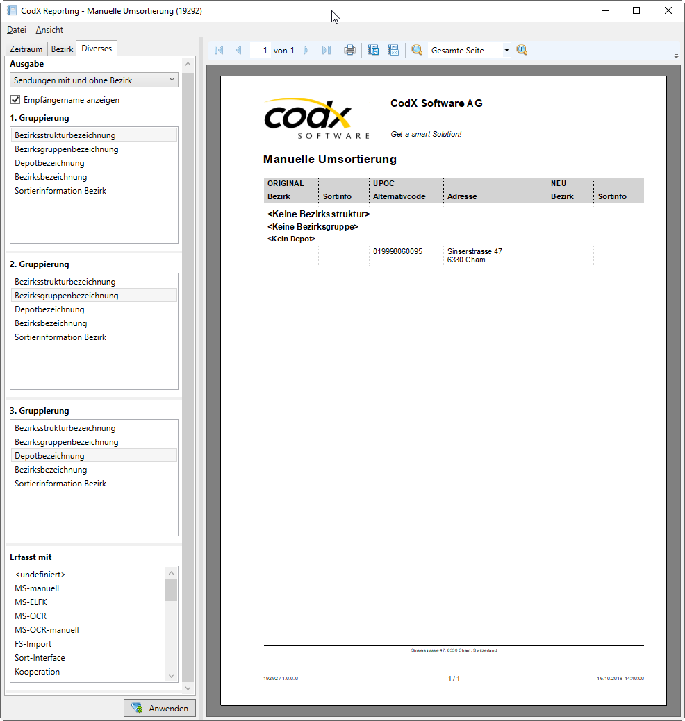
Task: Select MS-OCR-manuell in Erfasst mit list
Action: (x=47, y=630)
